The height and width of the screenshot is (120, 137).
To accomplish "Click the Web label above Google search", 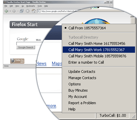I will tap(38, 40).
